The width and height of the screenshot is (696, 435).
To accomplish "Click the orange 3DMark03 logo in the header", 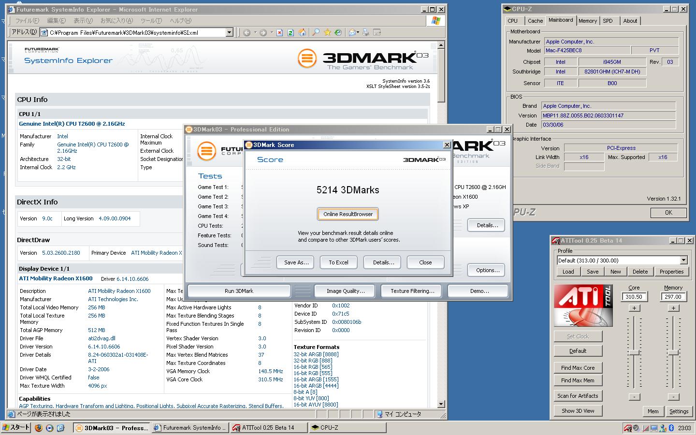I will pyautogui.click(x=307, y=59).
